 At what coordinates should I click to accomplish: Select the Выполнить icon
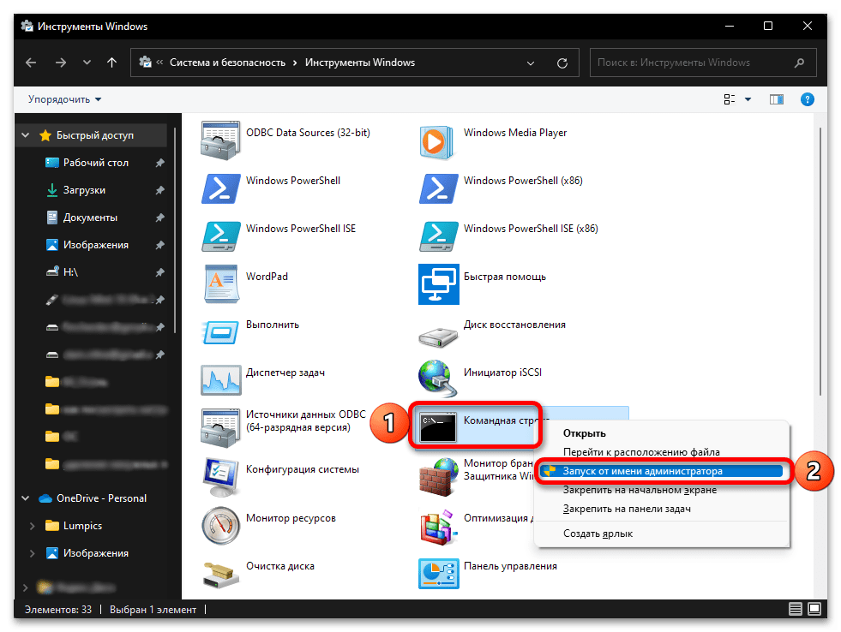[220, 332]
